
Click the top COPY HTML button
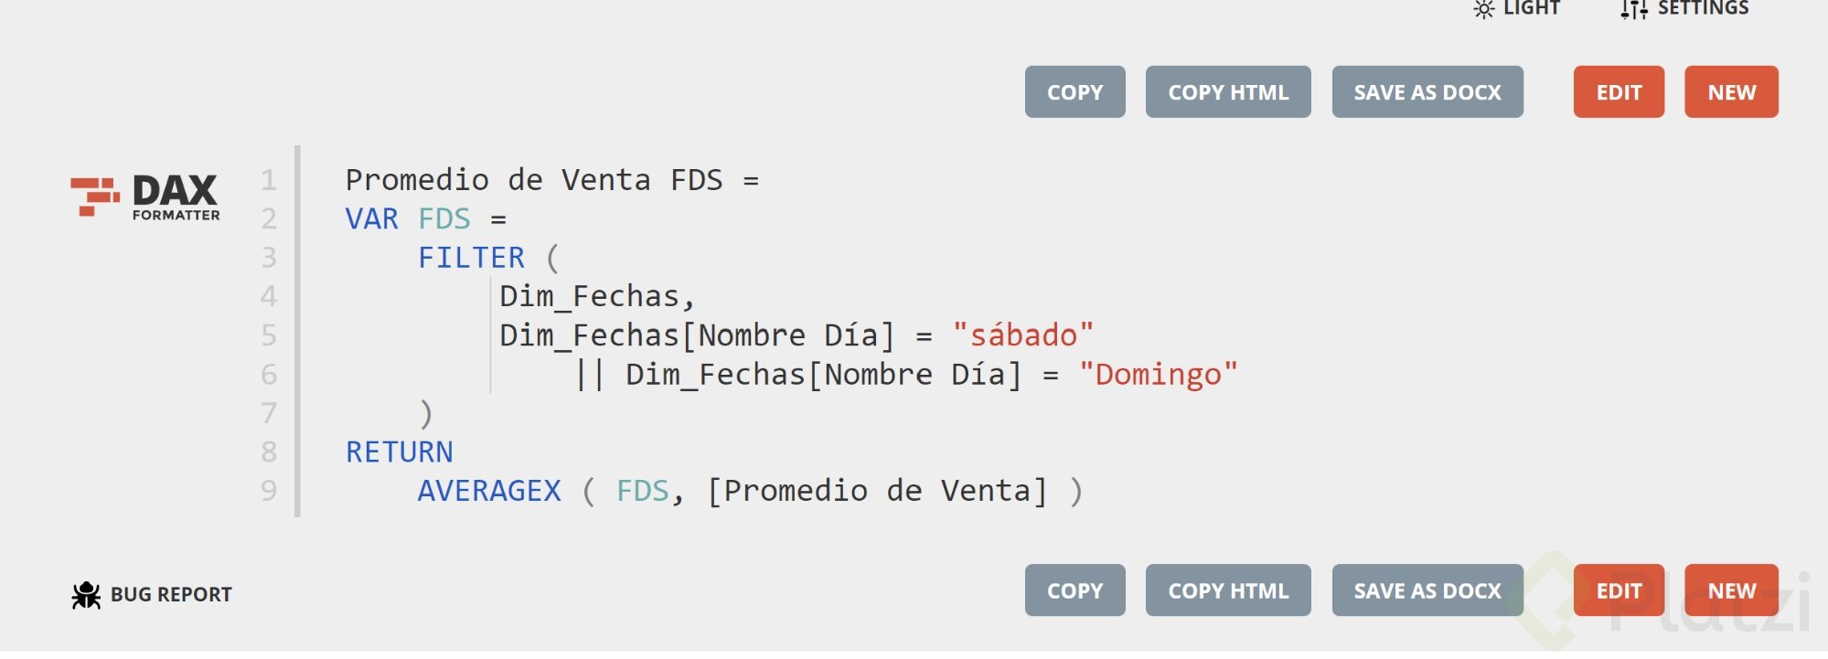click(x=1228, y=91)
